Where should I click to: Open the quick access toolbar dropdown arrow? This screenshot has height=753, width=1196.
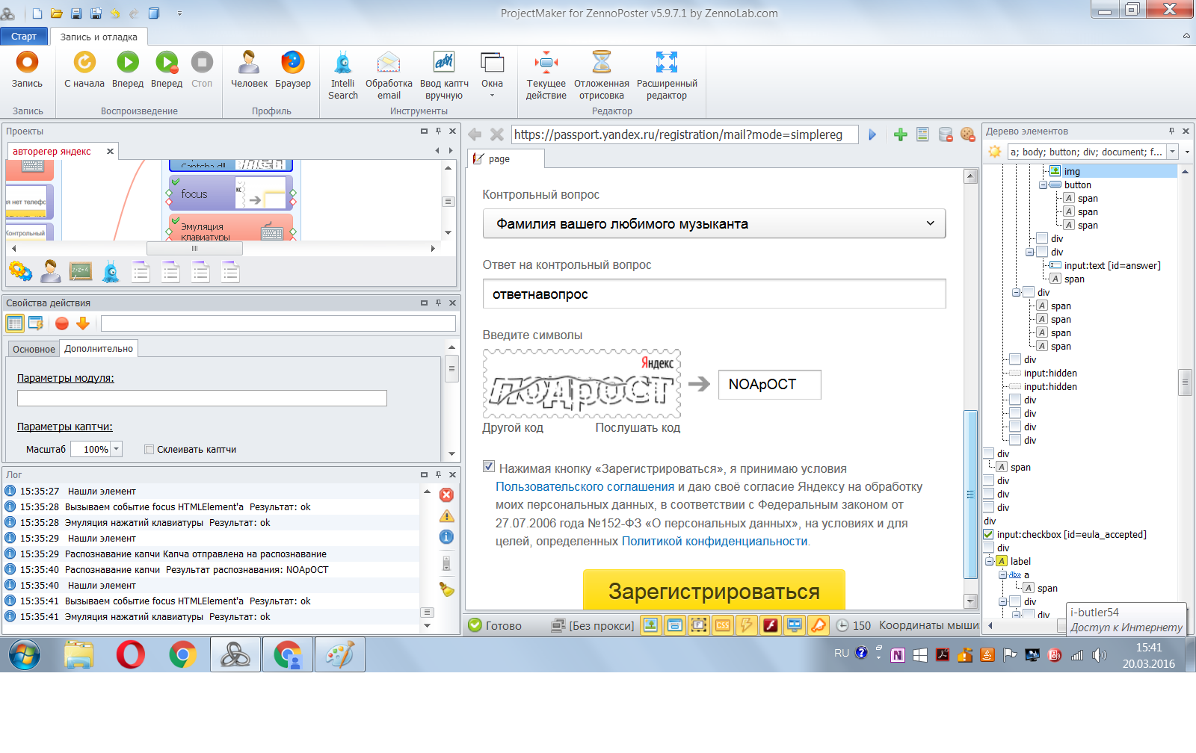coord(179,13)
